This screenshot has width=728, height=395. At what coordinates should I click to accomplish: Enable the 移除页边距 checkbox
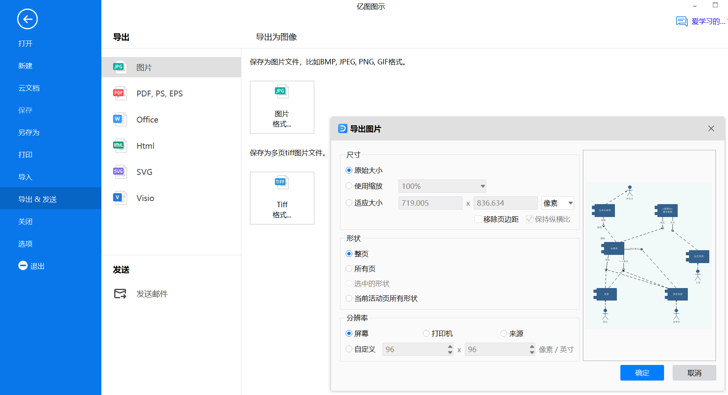pyautogui.click(x=478, y=219)
